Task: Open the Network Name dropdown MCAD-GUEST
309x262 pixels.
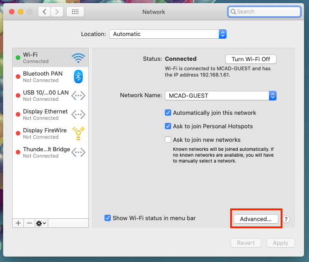Action: [221, 95]
